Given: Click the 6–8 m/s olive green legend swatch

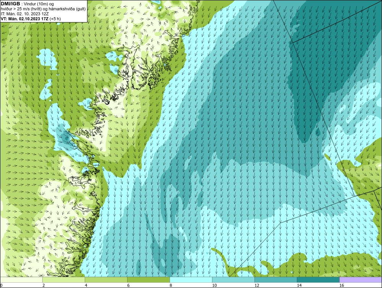Looking at the screenshot, I should (148, 280).
